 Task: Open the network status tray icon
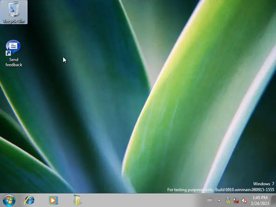point(236,200)
